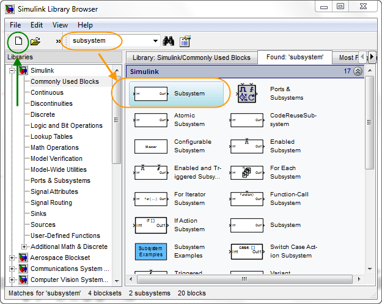382x304 pixels.
Task: Show earlier tabs with the left arrow
Action: click(362, 57)
